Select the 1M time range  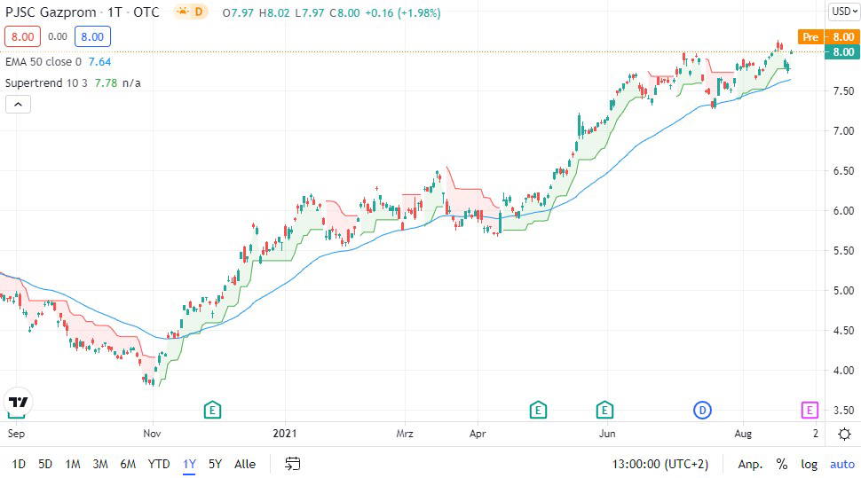[73, 465]
